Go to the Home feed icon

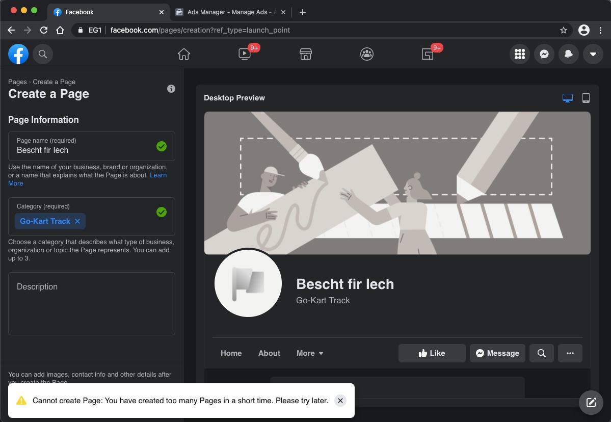184,54
